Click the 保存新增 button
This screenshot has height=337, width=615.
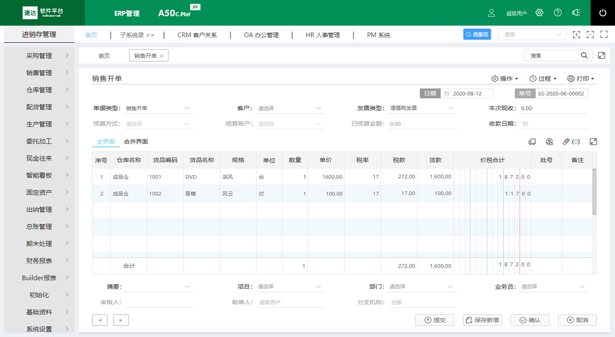pyautogui.click(x=482, y=320)
